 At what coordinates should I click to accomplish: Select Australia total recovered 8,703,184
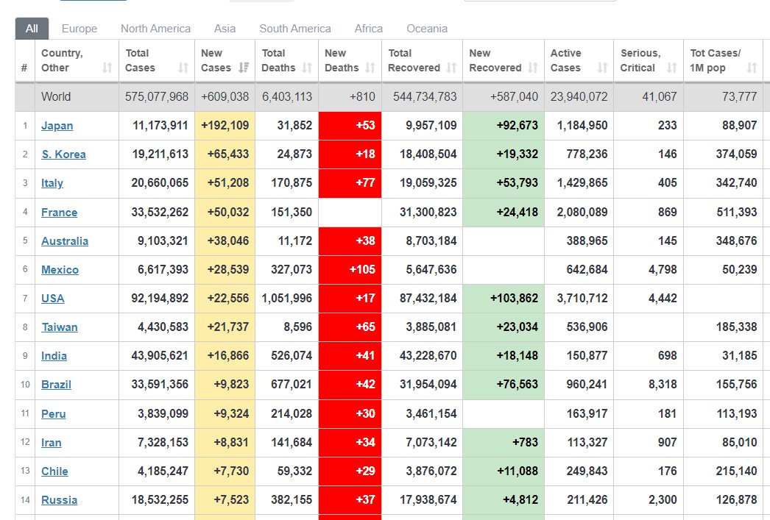431,241
